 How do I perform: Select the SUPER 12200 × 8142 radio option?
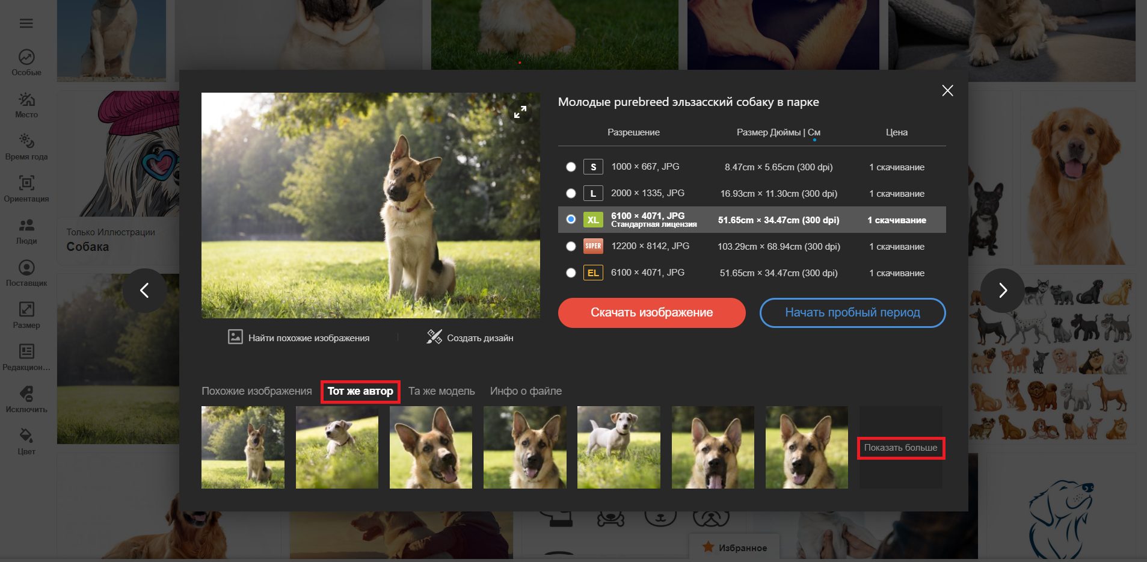click(571, 247)
